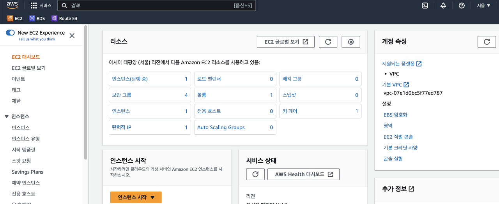The image size is (499, 204).
Task: Select EC2 글로벌 보기 in the sidebar
Action: (28, 68)
